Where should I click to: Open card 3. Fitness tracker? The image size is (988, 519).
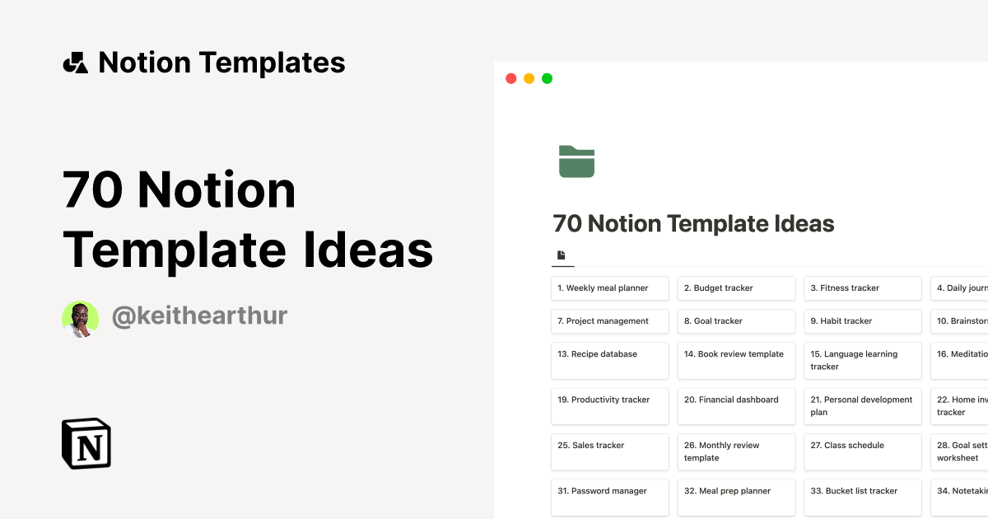(863, 288)
